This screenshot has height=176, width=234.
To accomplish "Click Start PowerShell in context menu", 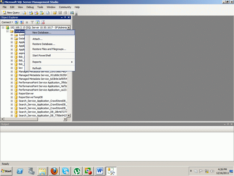I will [50, 55].
